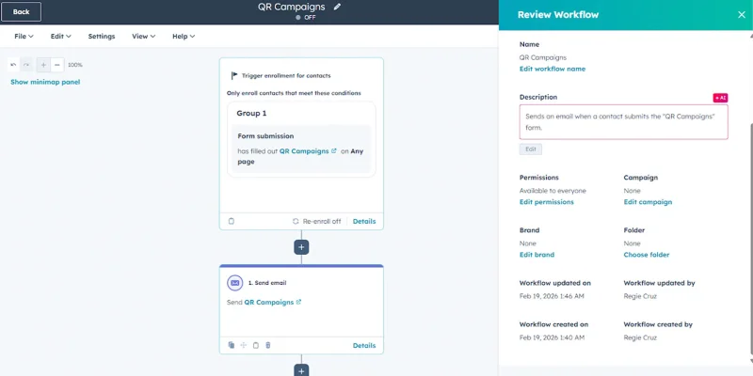
Task: Click 'Feb 19, 2026 1:46 AM' updated date
Action: [x=552, y=296]
